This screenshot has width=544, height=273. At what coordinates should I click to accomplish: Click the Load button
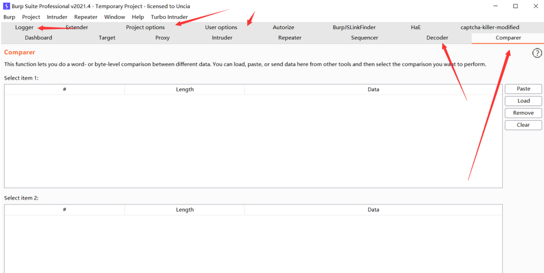tap(523, 101)
